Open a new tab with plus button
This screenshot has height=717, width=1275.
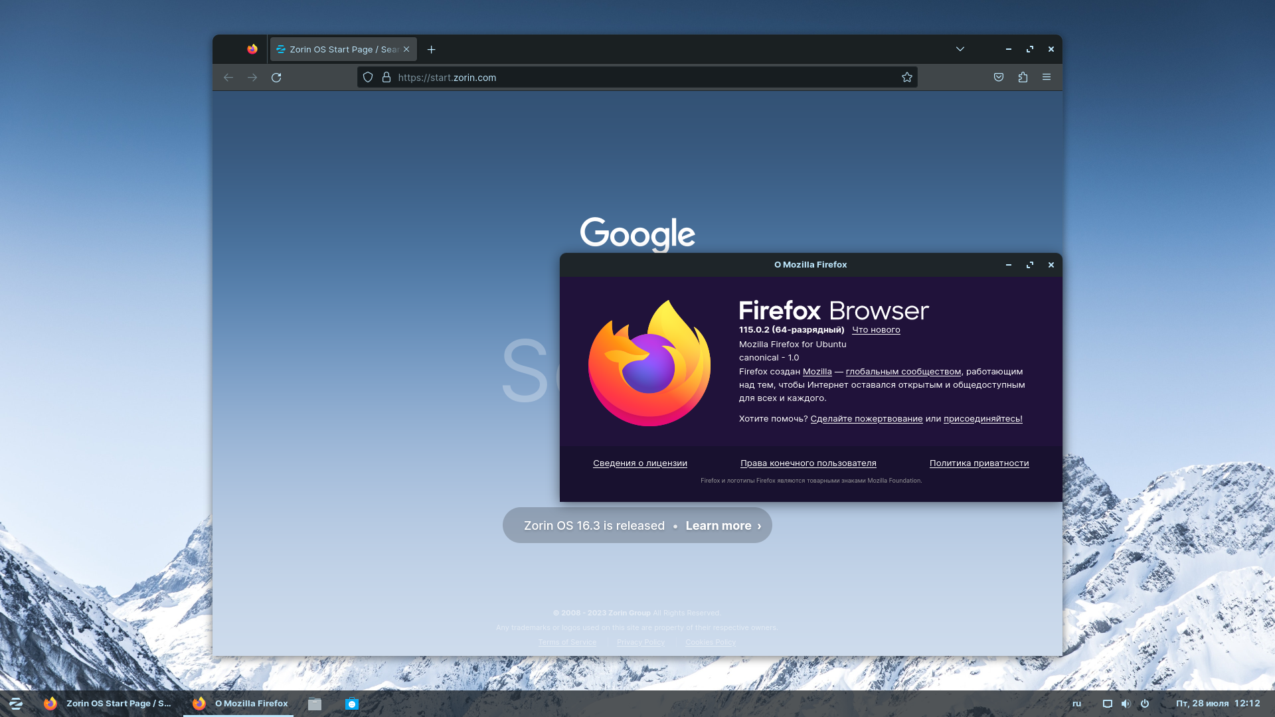[432, 50]
